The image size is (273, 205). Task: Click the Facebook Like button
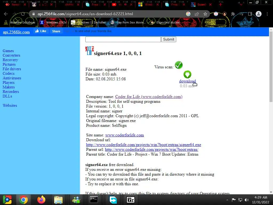pyautogui.click(x=41, y=31)
